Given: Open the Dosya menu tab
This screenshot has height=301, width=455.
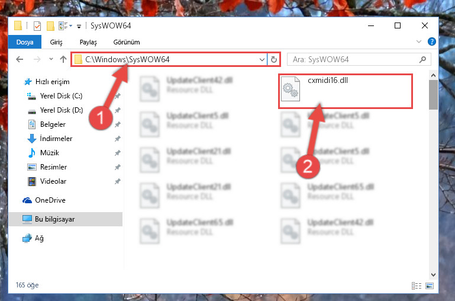Looking at the screenshot, I should pyautogui.click(x=25, y=42).
